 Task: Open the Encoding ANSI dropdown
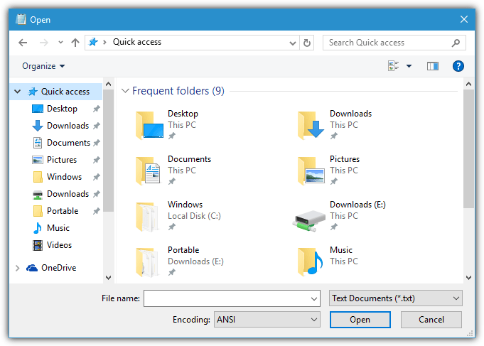267,319
